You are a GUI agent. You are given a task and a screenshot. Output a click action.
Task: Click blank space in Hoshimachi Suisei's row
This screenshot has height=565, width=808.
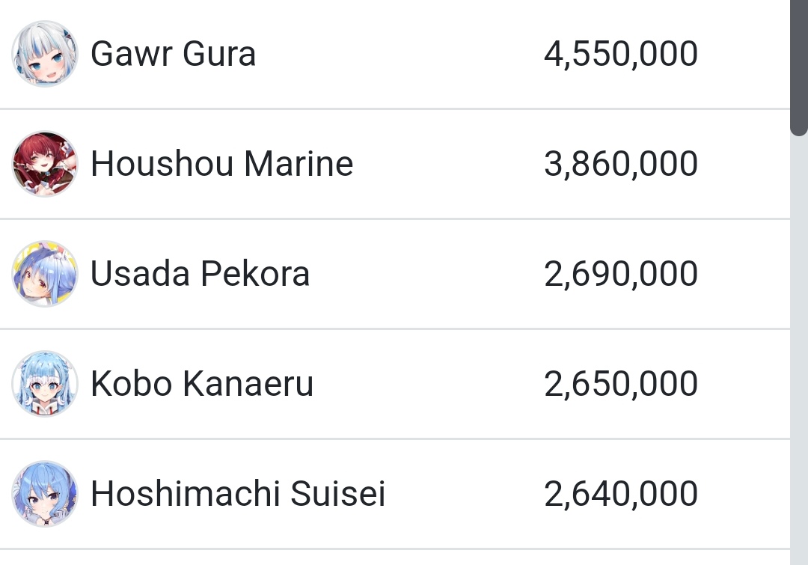(464, 494)
